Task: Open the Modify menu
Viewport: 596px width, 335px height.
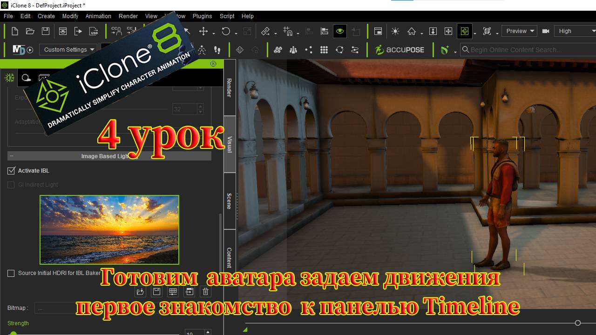Action: [70, 16]
